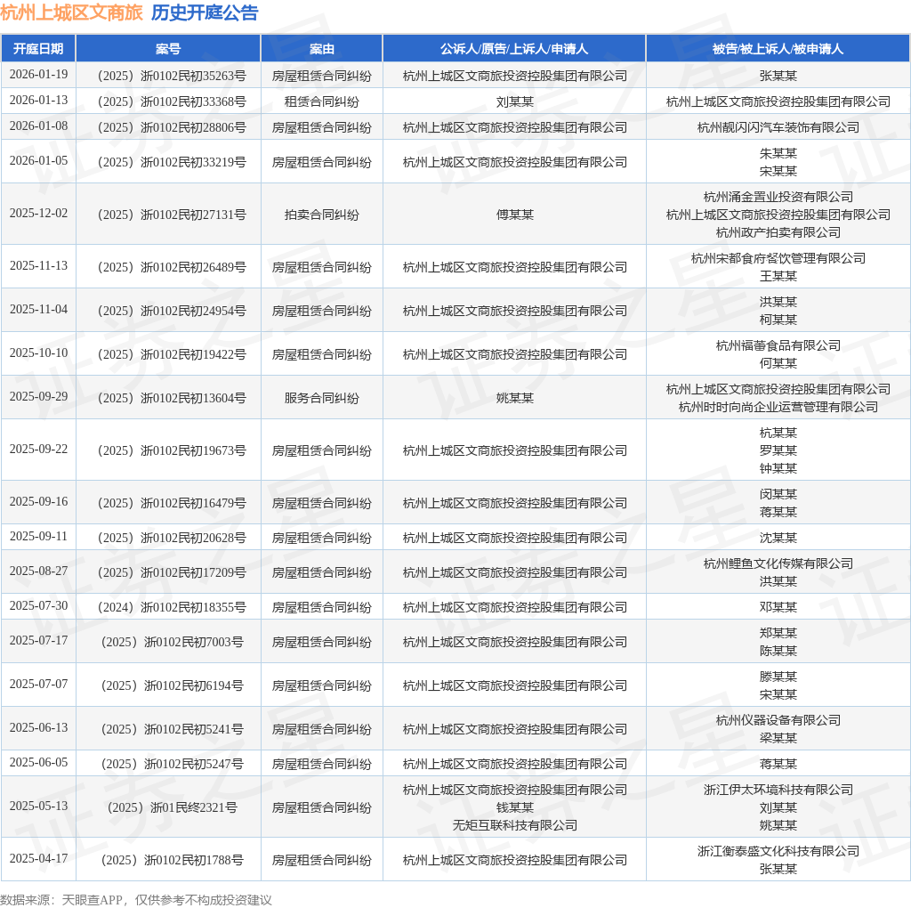Click defendant 浙江伊太环境科技有限公司
911x908 pixels.
(x=778, y=790)
